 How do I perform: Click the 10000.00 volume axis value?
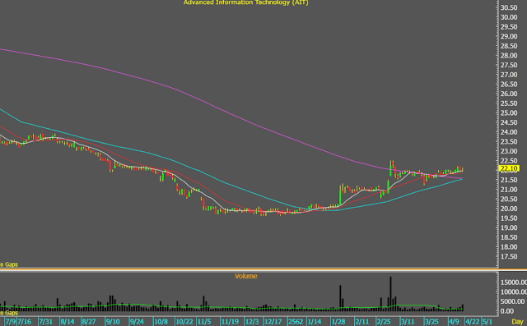pyautogui.click(x=514, y=292)
